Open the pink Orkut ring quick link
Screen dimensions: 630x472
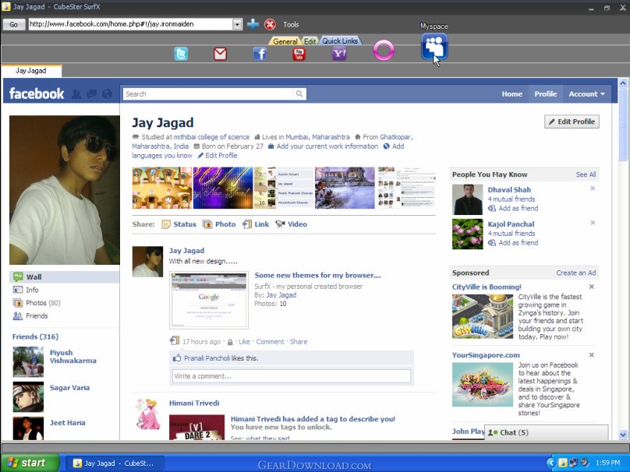pos(384,51)
